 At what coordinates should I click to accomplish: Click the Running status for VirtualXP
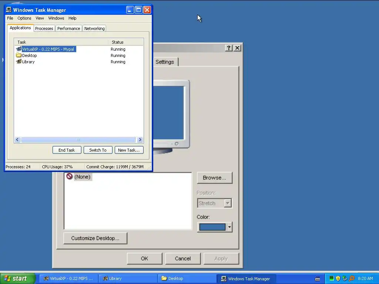click(x=118, y=49)
